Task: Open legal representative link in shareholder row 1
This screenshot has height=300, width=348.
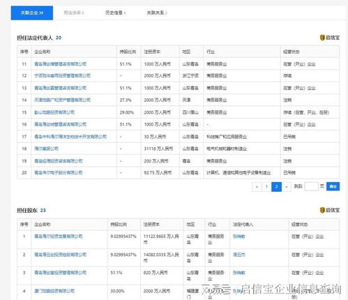Action: pyautogui.click(x=239, y=237)
